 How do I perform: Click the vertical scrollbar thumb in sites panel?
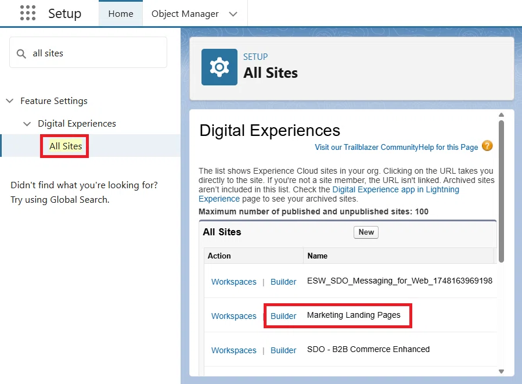(501, 191)
